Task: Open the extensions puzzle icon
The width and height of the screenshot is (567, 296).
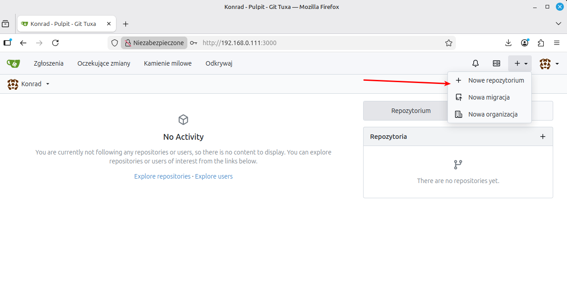Action: 541,43
